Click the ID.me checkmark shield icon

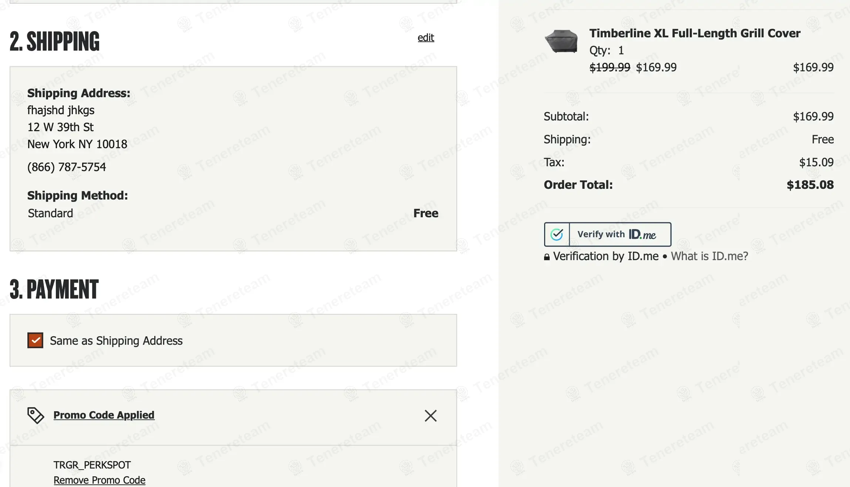pyautogui.click(x=557, y=234)
